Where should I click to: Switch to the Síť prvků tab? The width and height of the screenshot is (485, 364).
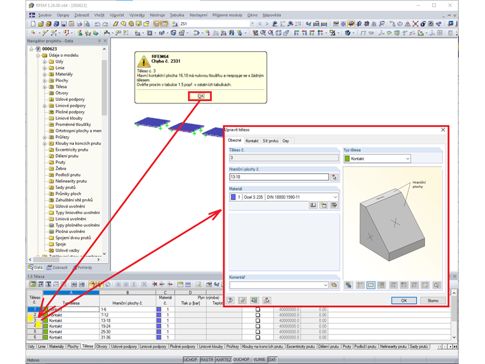tap(271, 141)
